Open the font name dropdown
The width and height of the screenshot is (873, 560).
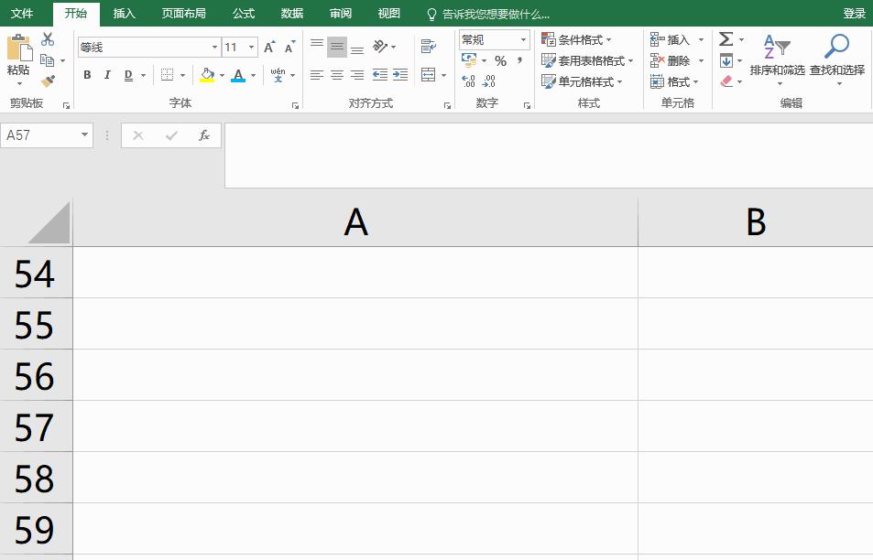[214, 46]
